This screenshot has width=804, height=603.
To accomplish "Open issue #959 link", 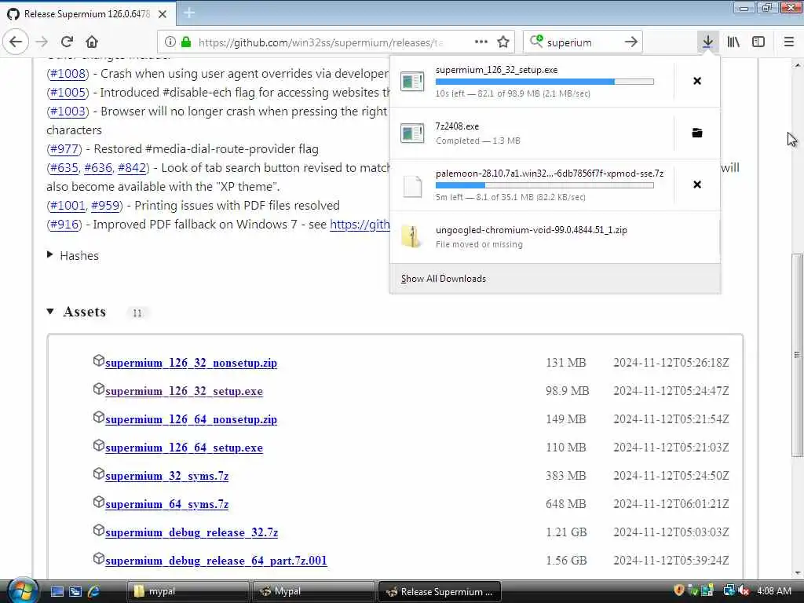I will point(105,205).
